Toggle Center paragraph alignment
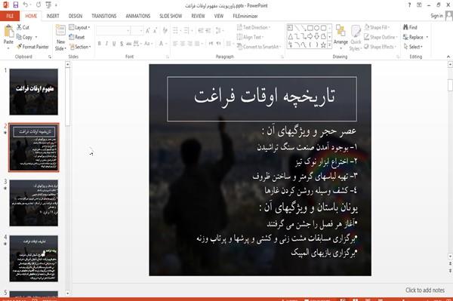 coord(182,44)
